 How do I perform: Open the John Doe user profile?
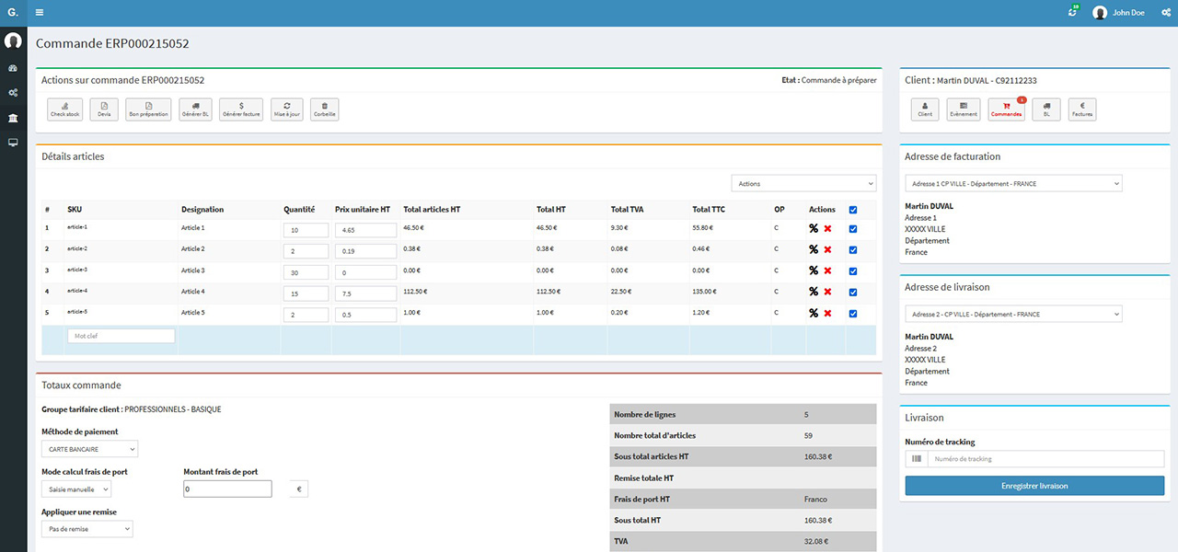click(x=1125, y=13)
